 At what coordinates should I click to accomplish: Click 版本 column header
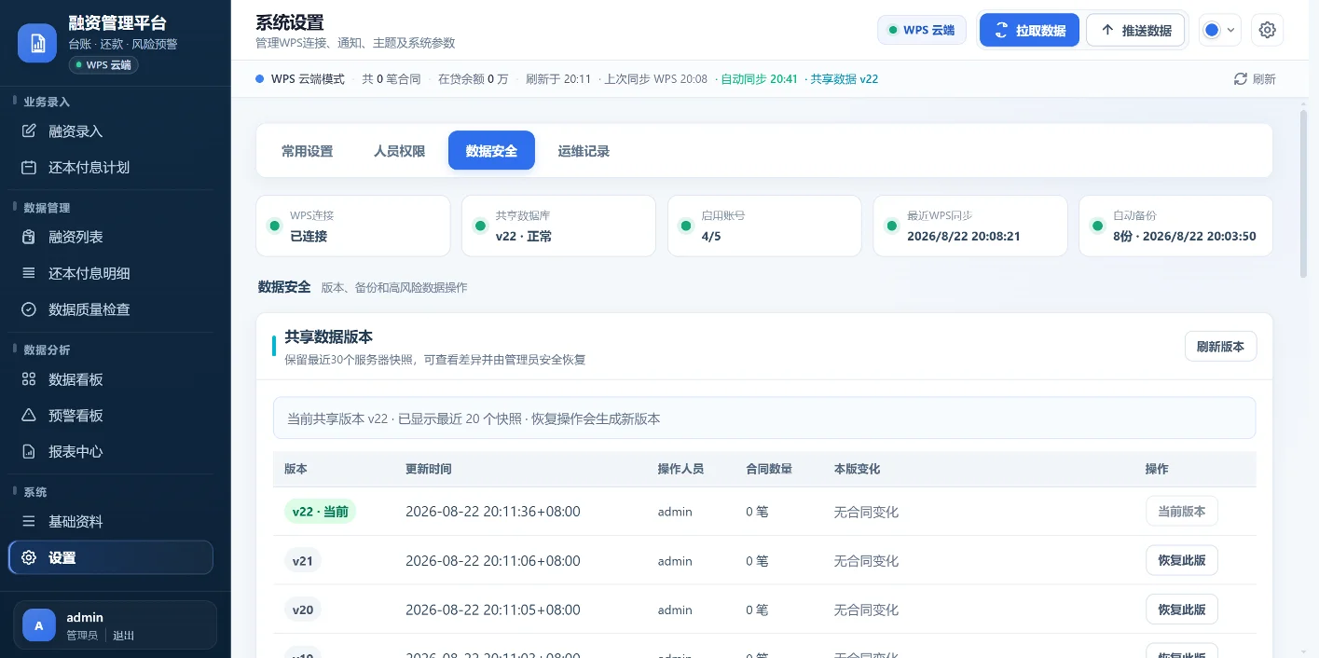pos(295,469)
